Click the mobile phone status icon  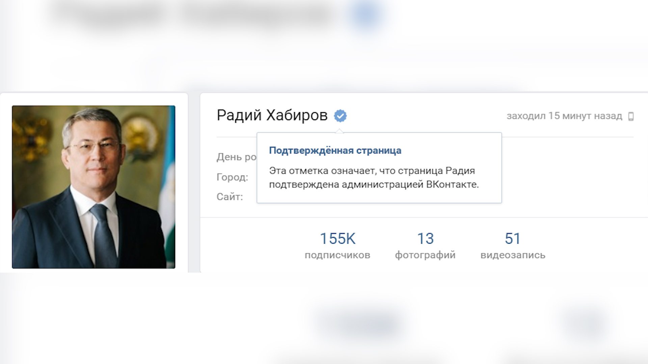(x=631, y=116)
